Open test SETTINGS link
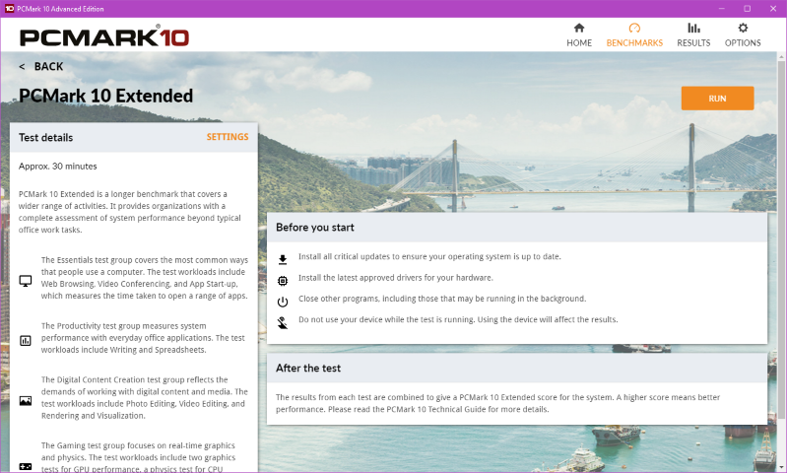 [228, 137]
